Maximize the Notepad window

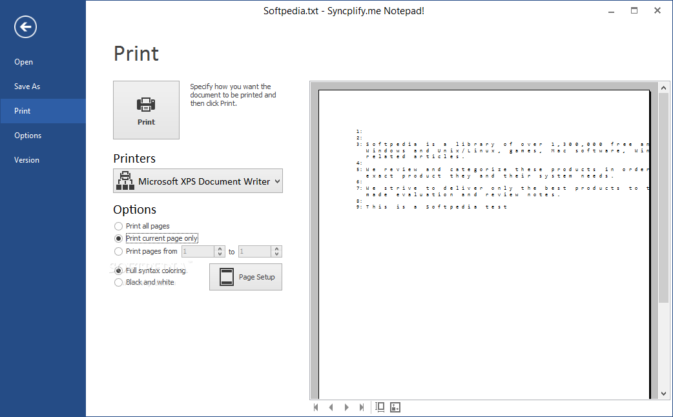[634, 11]
